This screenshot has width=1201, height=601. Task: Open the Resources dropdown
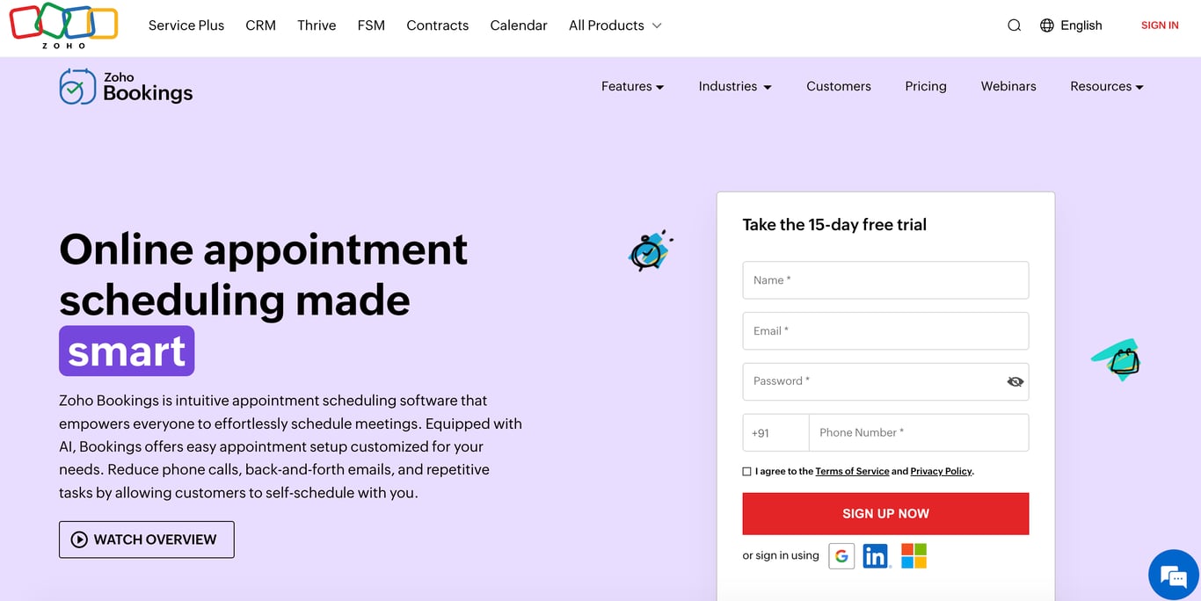point(1106,86)
